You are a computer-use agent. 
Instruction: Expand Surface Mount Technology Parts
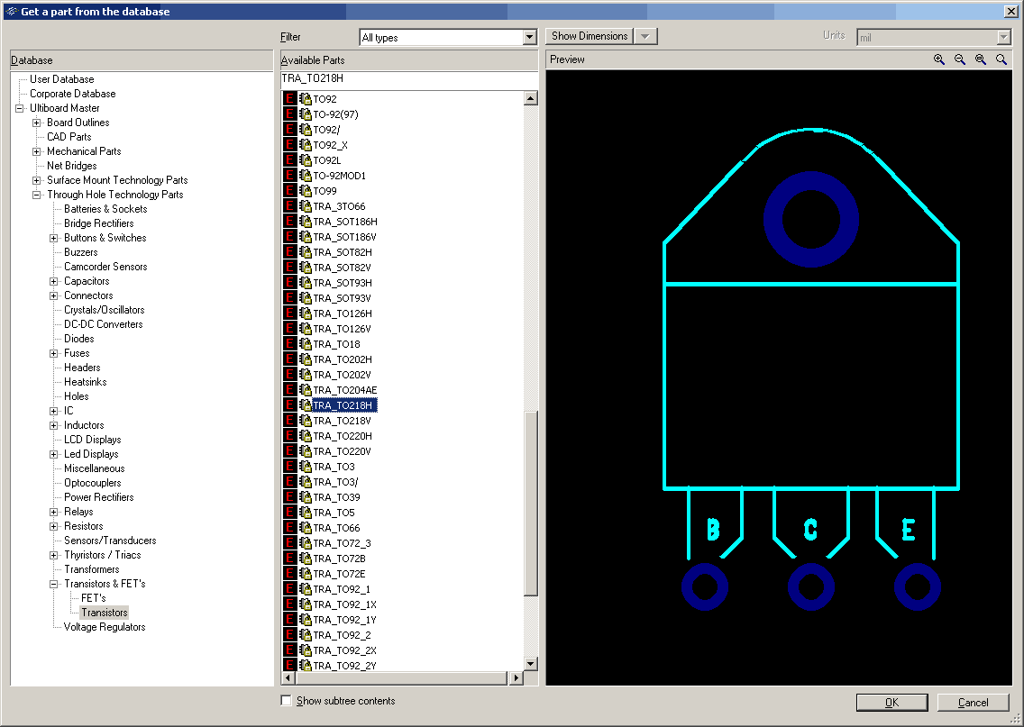tap(37, 180)
